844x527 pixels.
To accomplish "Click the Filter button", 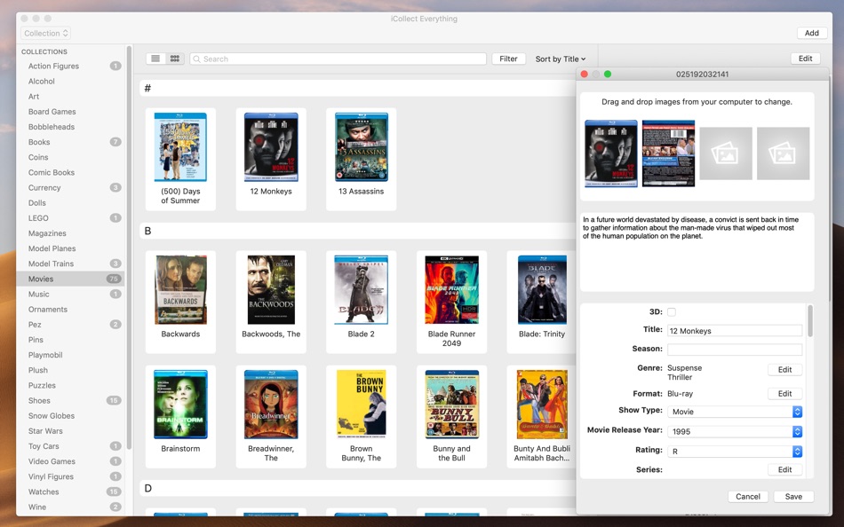I will (x=508, y=59).
